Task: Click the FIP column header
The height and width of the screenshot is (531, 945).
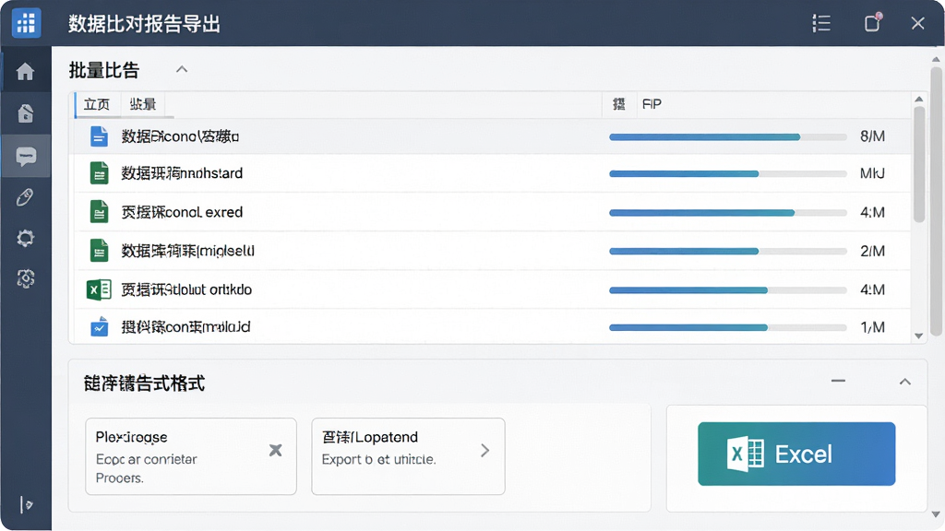Action: coord(652,104)
